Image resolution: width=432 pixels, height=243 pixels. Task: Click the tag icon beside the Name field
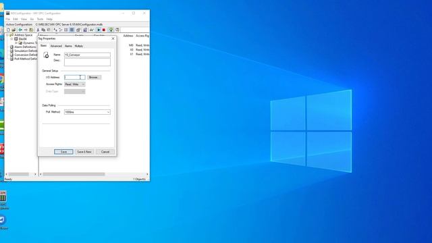tap(46, 55)
